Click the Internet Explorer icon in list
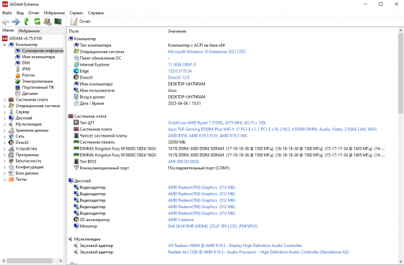The height and width of the screenshot is (265, 404). click(76, 65)
